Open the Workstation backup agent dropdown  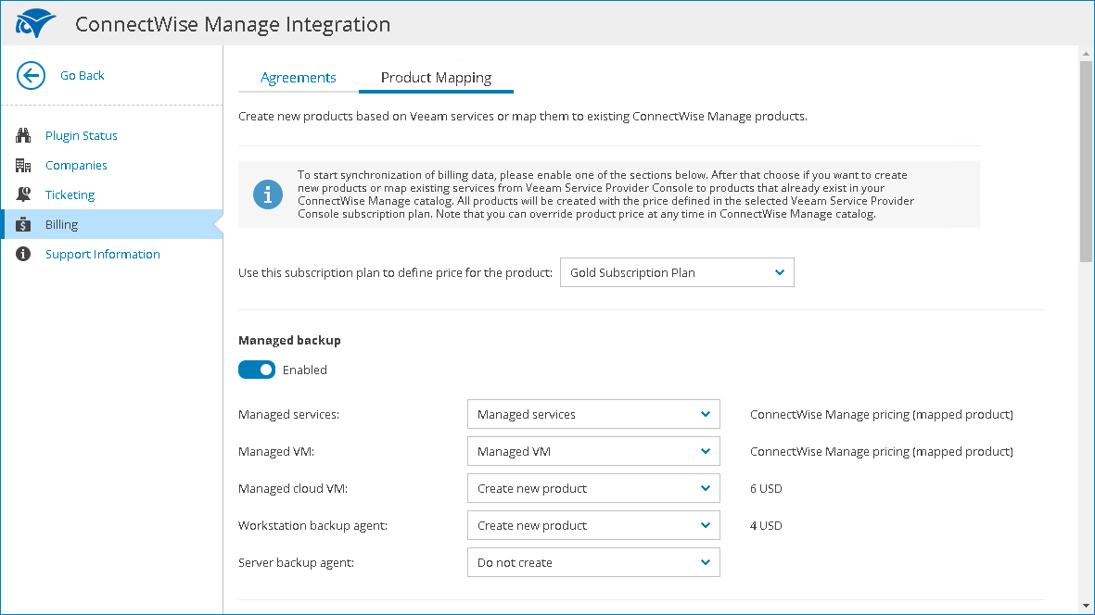593,526
